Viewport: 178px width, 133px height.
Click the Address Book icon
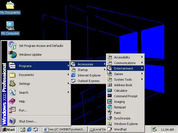pyautogui.click(x=110, y=85)
